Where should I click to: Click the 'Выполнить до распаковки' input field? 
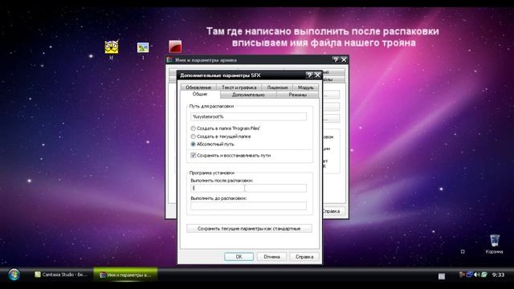tap(248, 206)
